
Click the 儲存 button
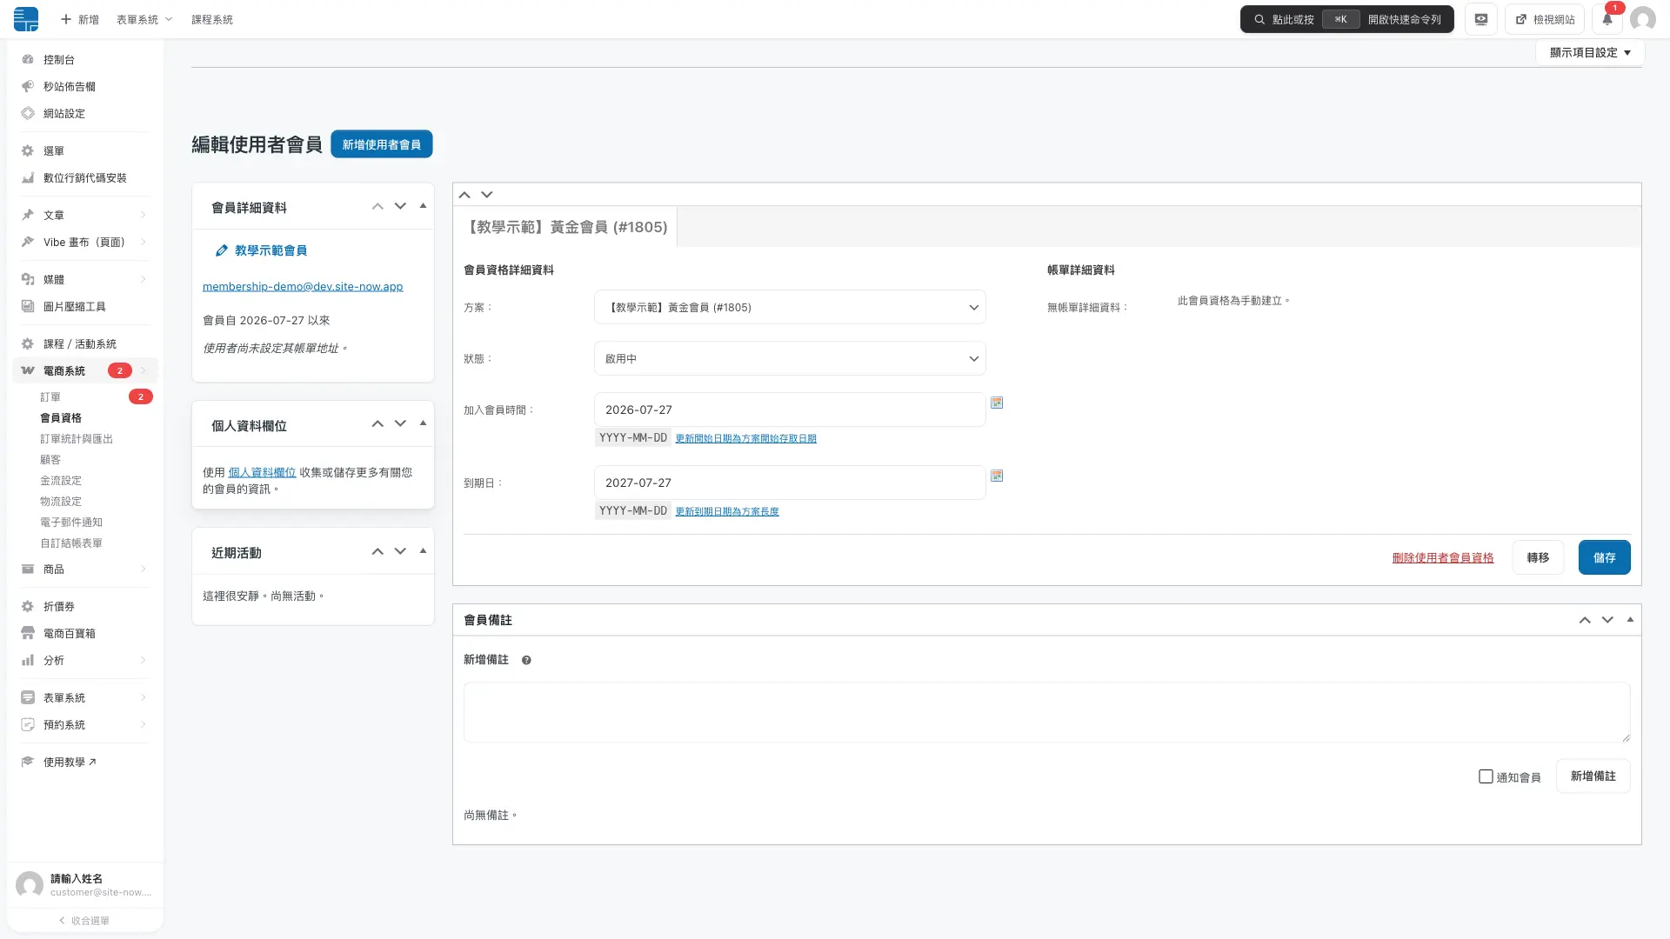1604,557
